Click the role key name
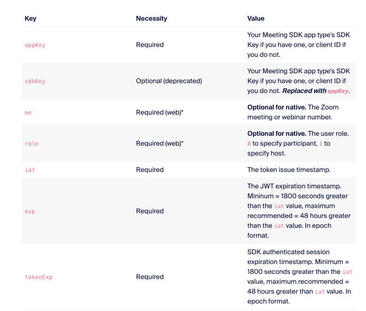The image size is (366, 311). (32, 144)
